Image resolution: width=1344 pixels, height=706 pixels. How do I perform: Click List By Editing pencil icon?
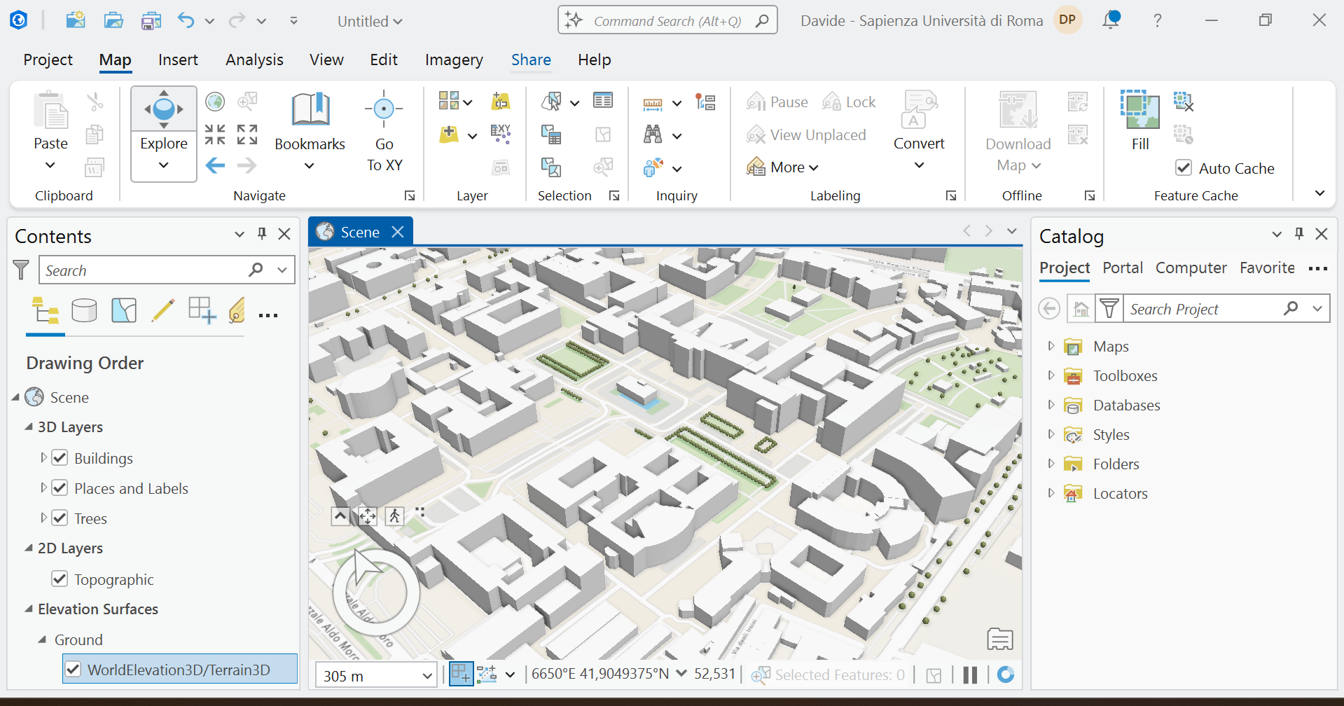(x=162, y=310)
